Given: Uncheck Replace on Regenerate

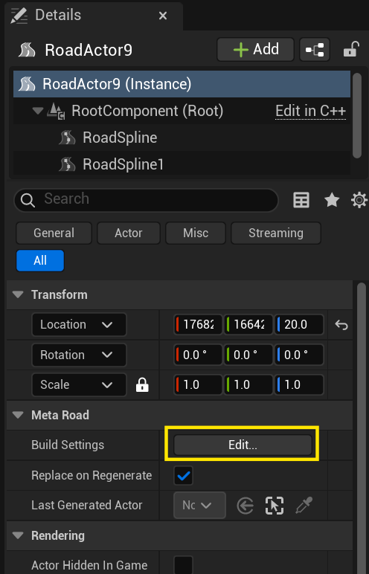Looking at the screenshot, I should [183, 475].
